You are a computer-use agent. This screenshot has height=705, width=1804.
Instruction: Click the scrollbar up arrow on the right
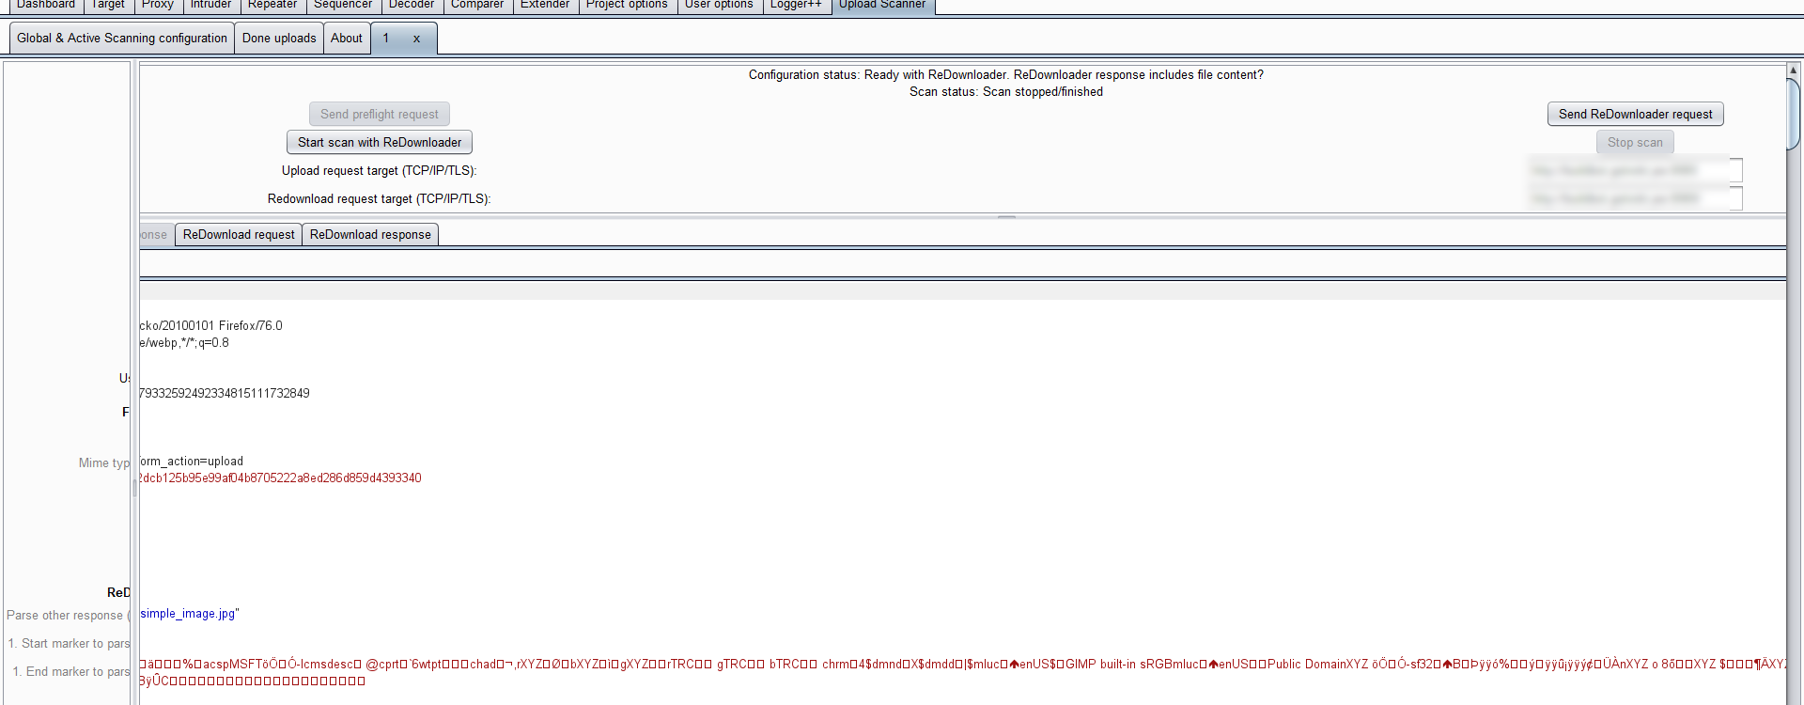pos(1793,70)
